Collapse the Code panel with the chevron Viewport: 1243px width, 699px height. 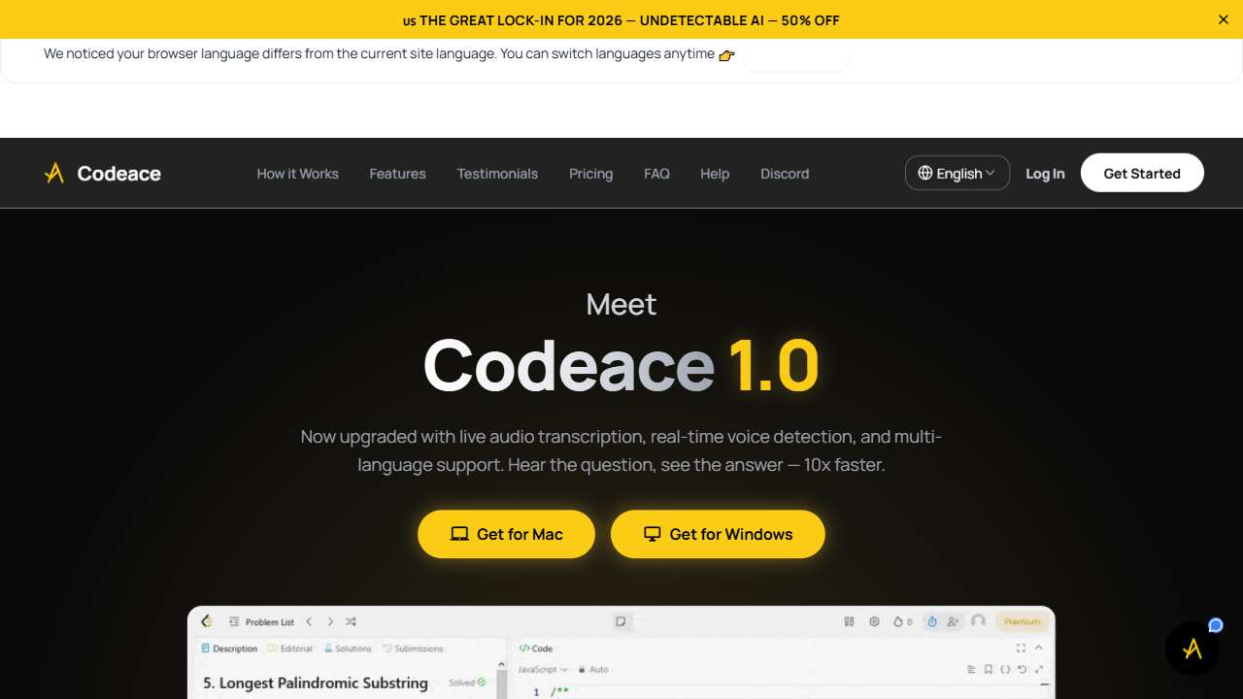pyautogui.click(x=1039, y=648)
